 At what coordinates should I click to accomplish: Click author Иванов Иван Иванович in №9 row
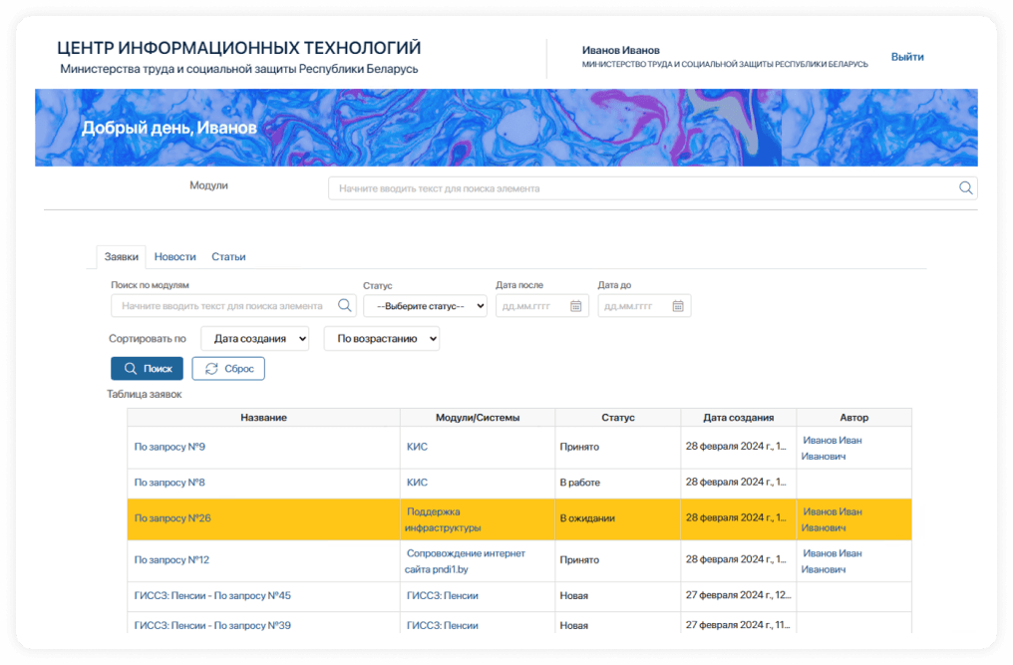[x=832, y=448]
